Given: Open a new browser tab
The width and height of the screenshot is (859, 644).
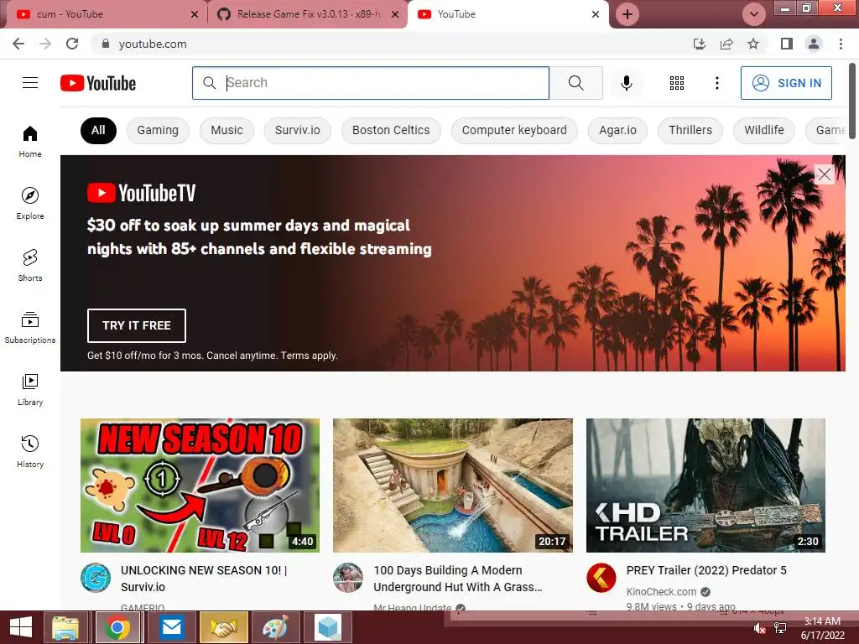Looking at the screenshot, I should point(627,14).
